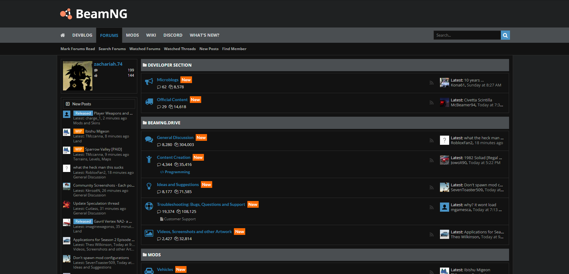Click the Content Creation figure icon

coord(149,159)
